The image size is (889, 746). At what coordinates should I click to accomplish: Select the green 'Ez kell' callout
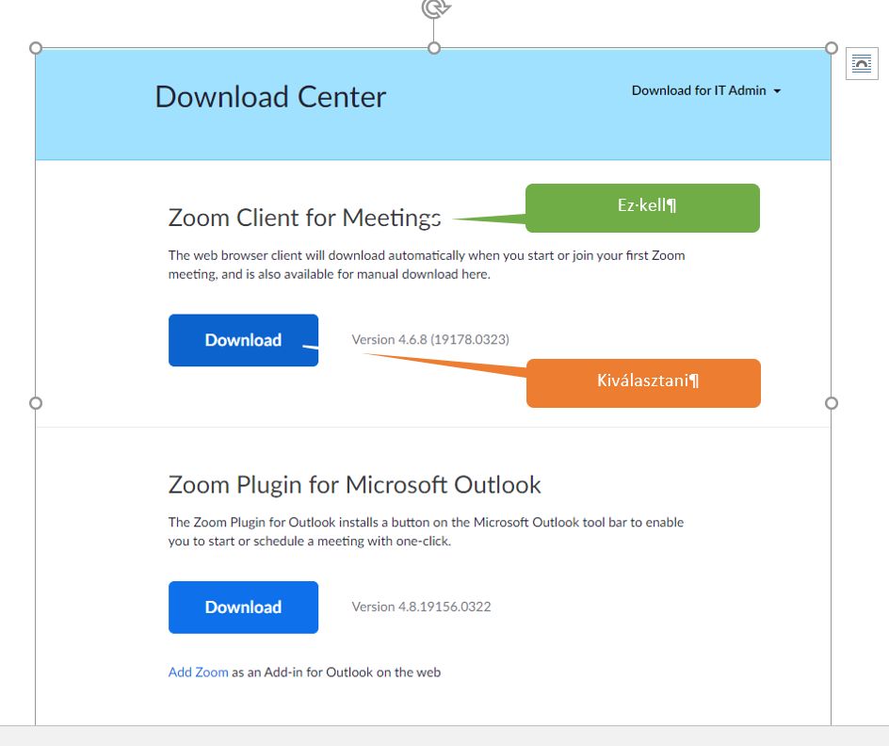click(x=643, y=207)
